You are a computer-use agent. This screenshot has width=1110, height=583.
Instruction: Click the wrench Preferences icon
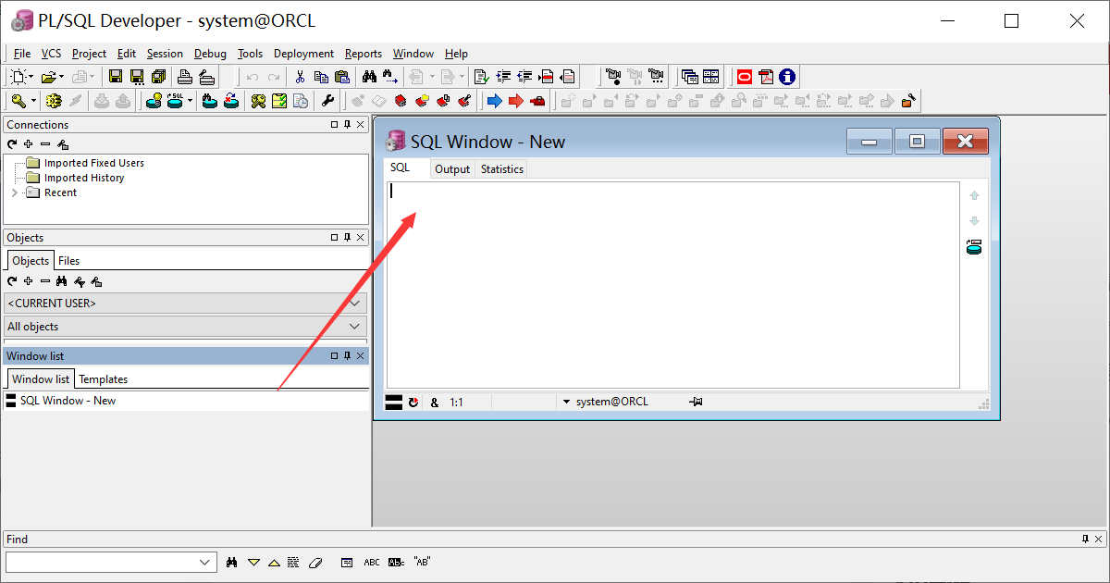click(328, 101)
